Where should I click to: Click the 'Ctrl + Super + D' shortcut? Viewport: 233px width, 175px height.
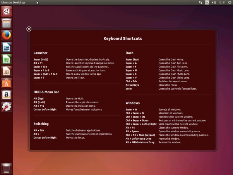coord(135,113)
